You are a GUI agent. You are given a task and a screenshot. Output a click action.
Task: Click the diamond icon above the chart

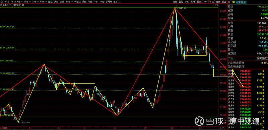tap(213, 5)
